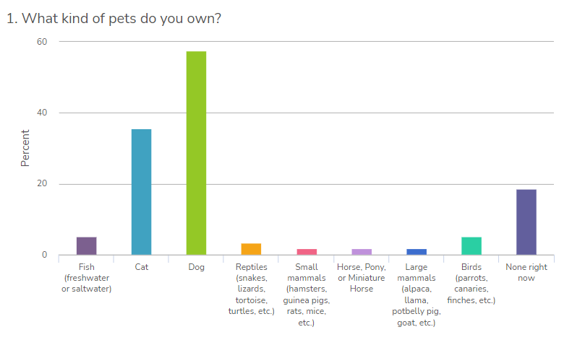Viewport: 564px width, 345px height.
Task: Click the green Dog bar
Action: pyautogui.click(x=196, y=153)
